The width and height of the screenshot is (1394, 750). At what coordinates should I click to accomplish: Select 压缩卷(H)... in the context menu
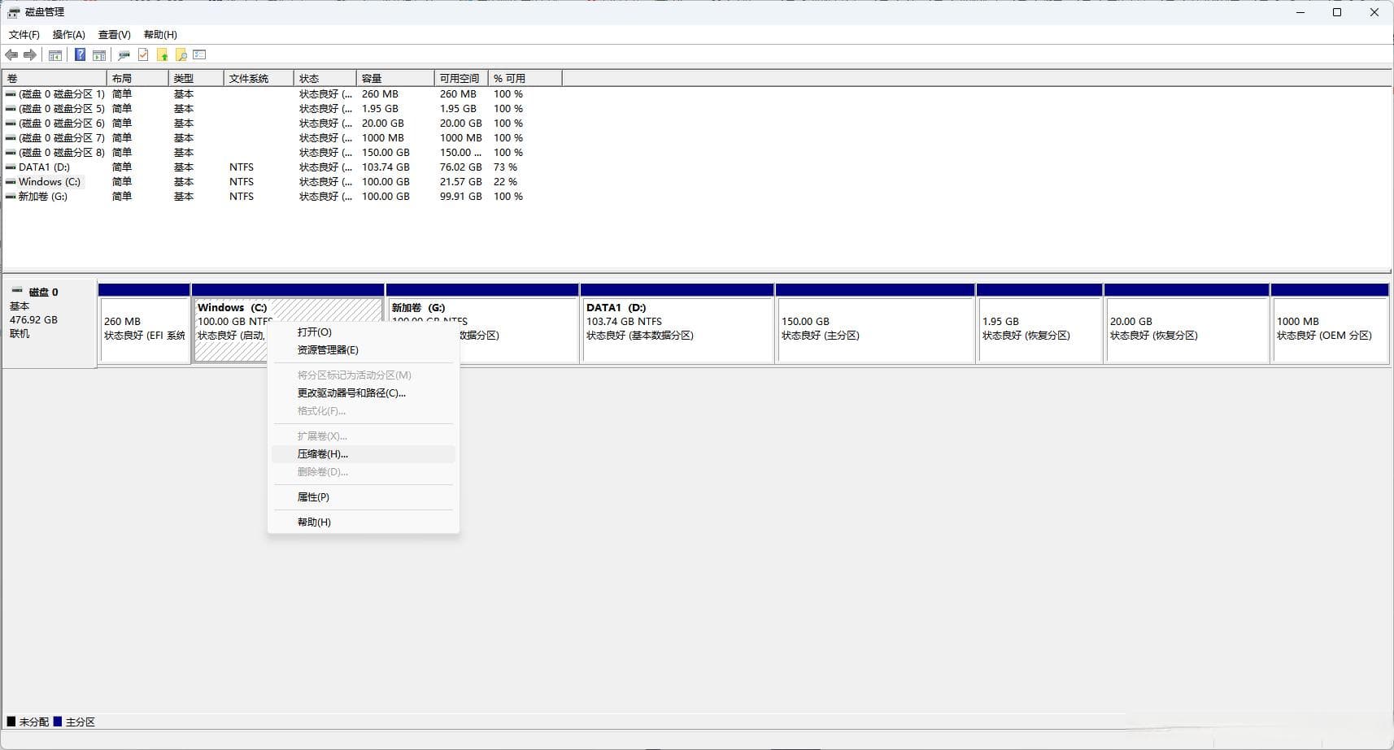(x=364, y=454)
